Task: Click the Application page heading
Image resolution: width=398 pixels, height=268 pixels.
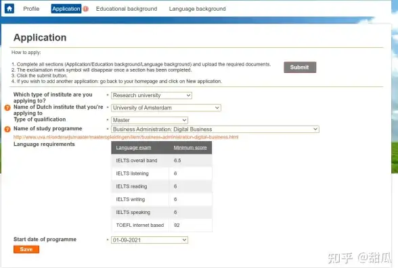Action: point(40,37)
